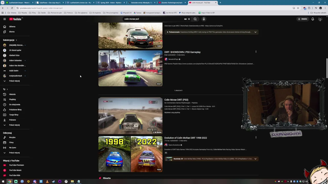Screen dimensions: 328x184
Task: Focus the YouTube search field
Action: 152,19
